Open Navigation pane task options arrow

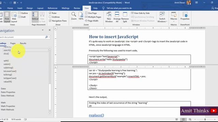coord(43,30)
